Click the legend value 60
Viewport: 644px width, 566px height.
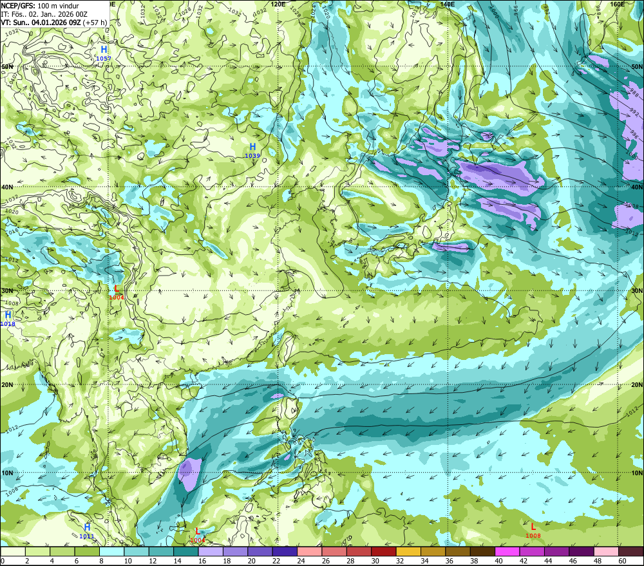pyautogui.click(x=622, y=561)
